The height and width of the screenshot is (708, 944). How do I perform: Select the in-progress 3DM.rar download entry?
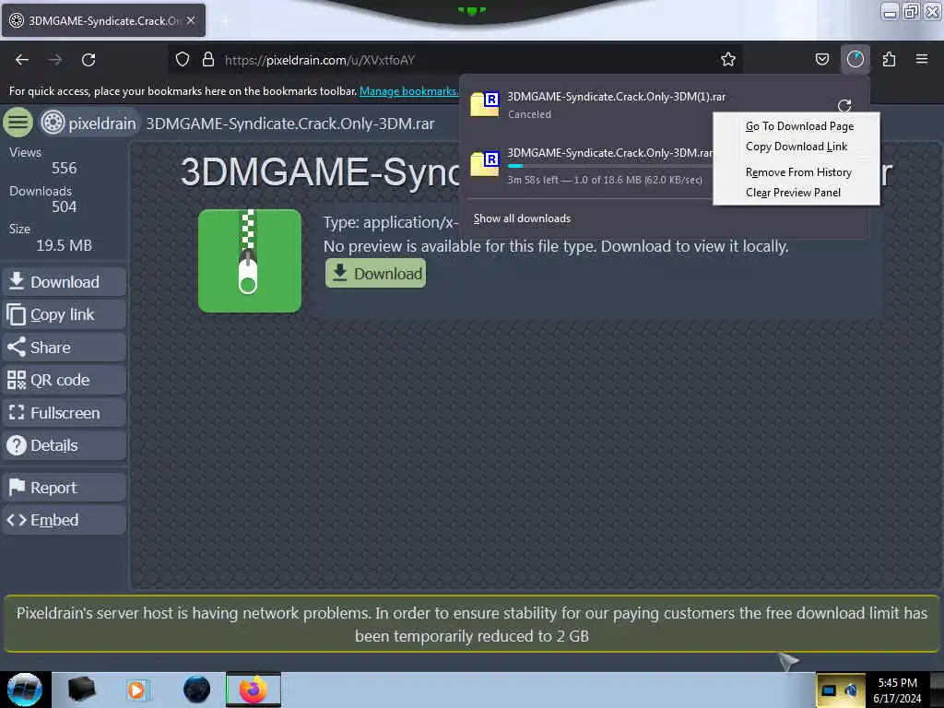tap(590, 166)
